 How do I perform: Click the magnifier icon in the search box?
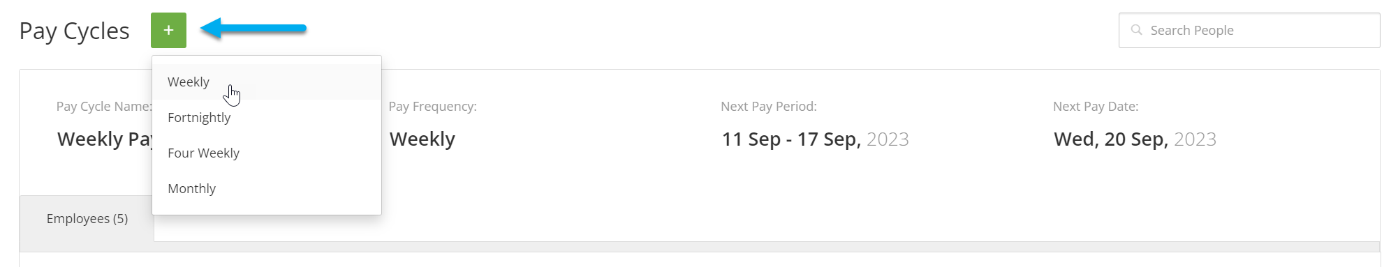[x=1136, y=30]
